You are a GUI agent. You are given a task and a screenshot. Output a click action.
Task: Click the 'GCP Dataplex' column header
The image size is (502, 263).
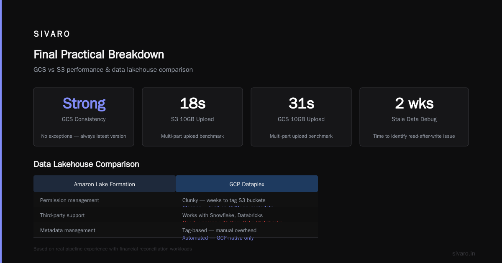pos(247,184)
